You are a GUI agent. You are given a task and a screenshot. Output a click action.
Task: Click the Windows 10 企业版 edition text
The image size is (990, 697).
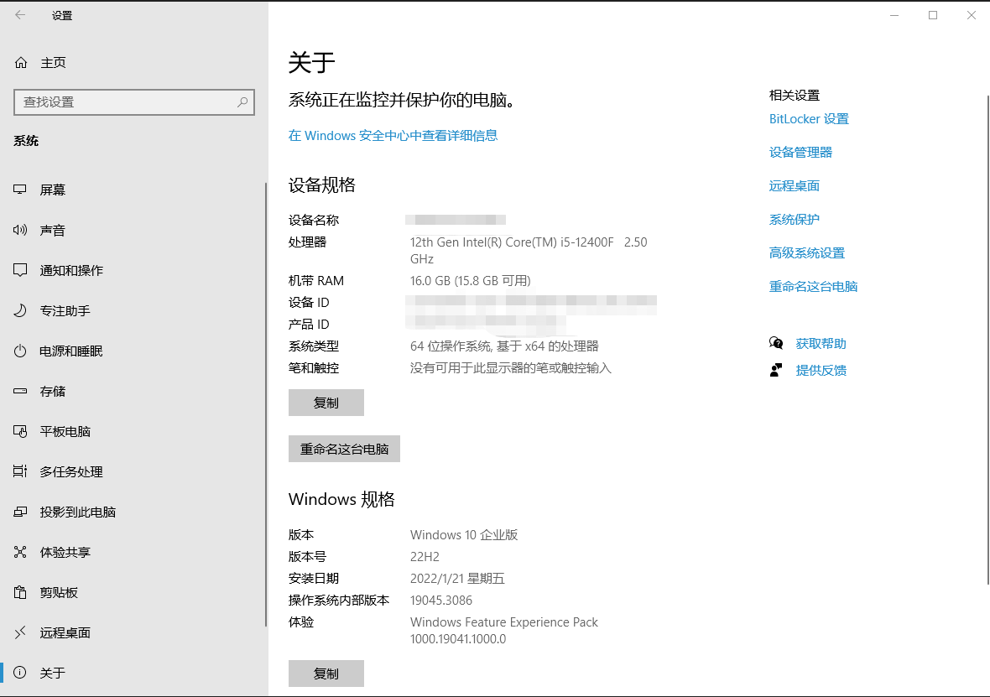pos(464,535)
